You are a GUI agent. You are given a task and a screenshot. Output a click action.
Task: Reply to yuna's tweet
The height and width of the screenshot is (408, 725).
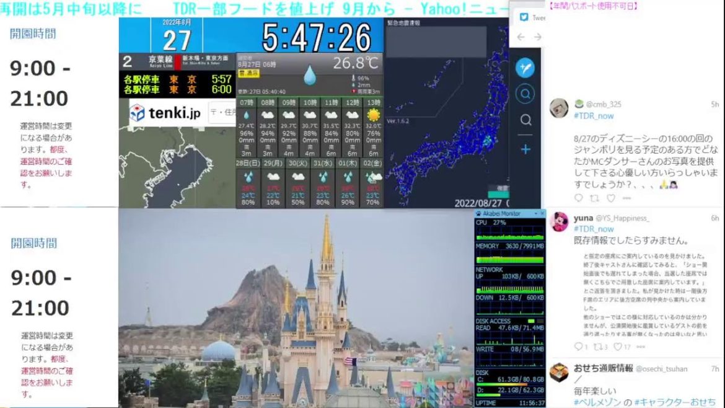click(x=578, y=347)
